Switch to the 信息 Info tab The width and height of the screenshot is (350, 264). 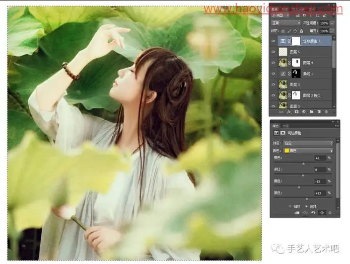286,126
